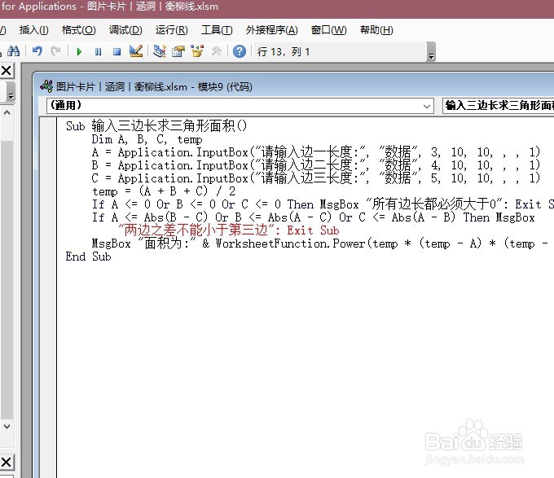The width and height of the screenshot is (554, 478).
Task: Click the B = Application.InputBox line
Action: tap(316, 165)
